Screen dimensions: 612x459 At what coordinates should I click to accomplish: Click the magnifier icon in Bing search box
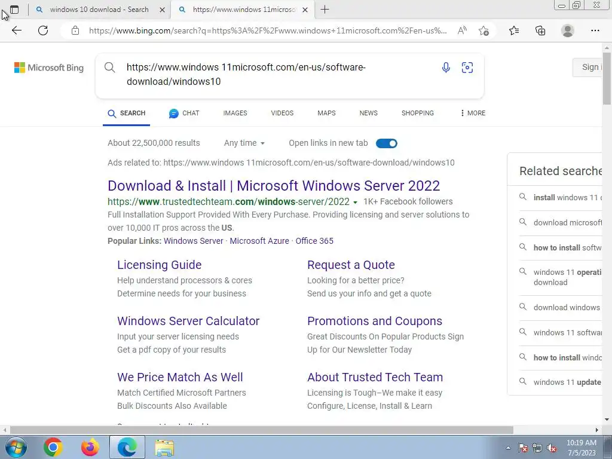coord(110,67)
